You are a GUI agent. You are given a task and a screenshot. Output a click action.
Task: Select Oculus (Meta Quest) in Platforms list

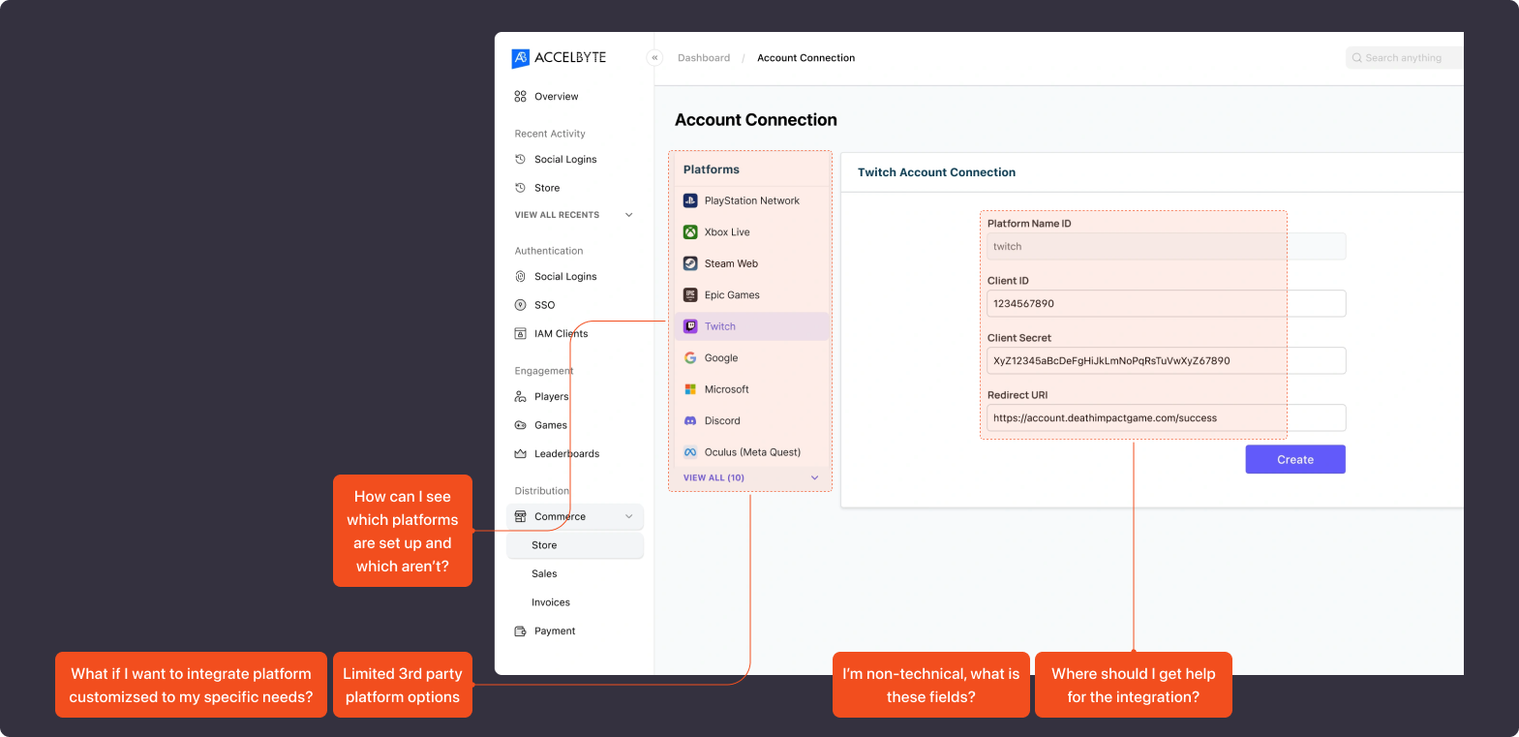click(x=751, y=452)
